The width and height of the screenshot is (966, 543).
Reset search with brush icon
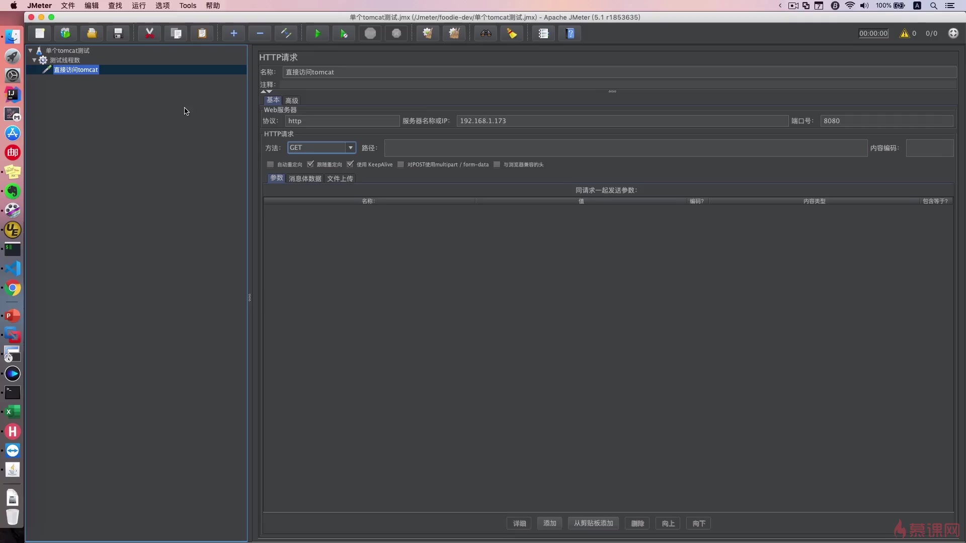[512, 33]
